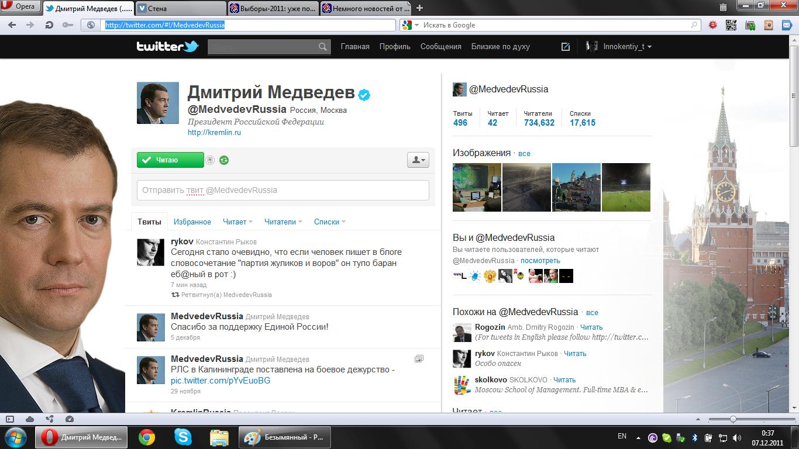
Task: Open the http://kremlin.ru link
Action: click(214, 133)
